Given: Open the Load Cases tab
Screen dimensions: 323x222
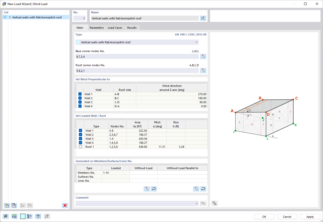Looking at the screenshot, I should point(115,28).
